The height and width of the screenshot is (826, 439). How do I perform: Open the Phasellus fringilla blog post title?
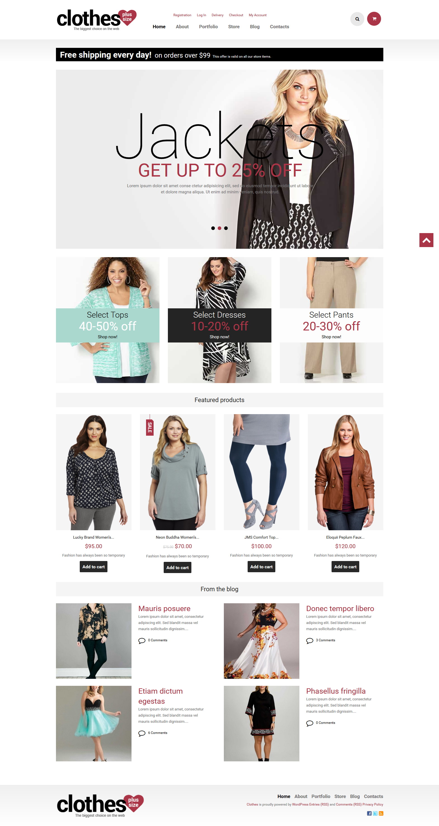(x=336, y=691)
